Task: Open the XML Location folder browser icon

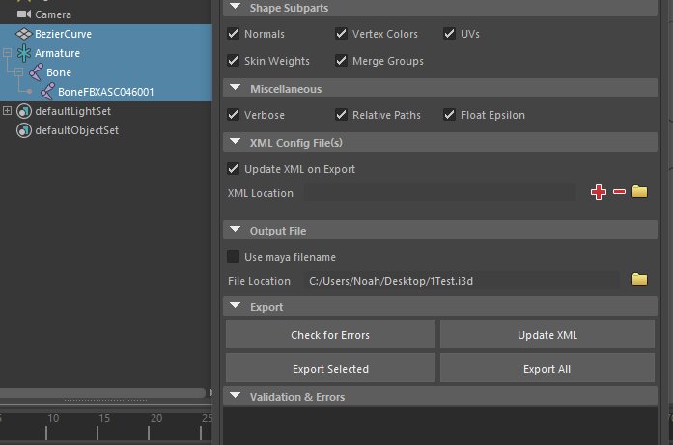Action: click(639, 192)
